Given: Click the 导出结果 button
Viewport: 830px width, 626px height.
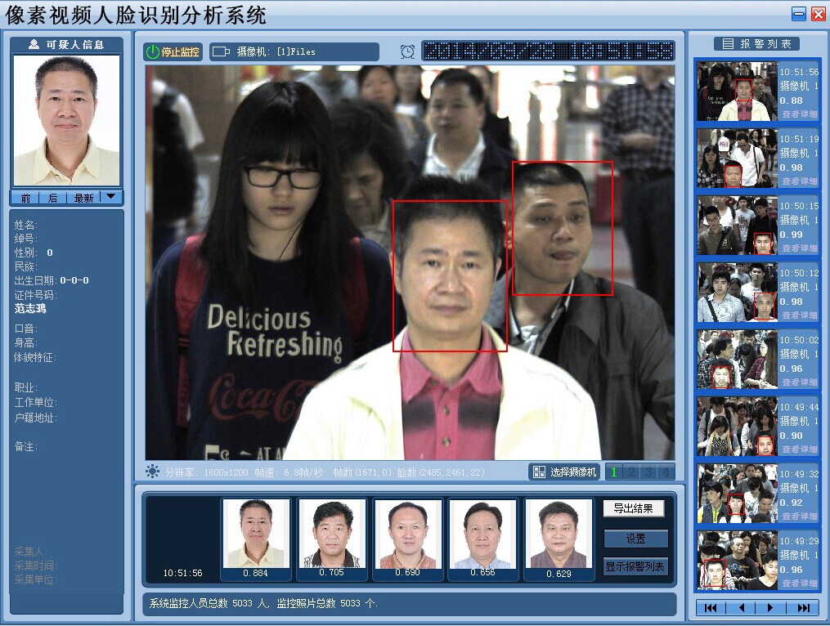Looking at the screenshot, I should 634,508.
